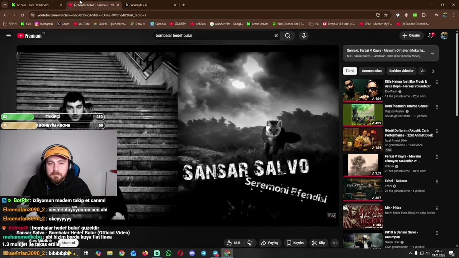459x258 pixels.
Task: Dislike the video with thumbs-down icon
Action: (x=250, y=243)
